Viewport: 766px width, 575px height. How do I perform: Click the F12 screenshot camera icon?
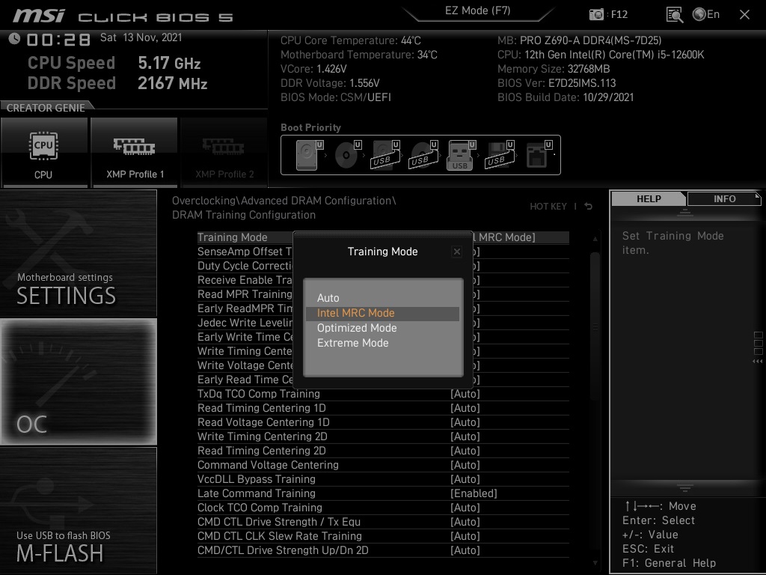596,15
